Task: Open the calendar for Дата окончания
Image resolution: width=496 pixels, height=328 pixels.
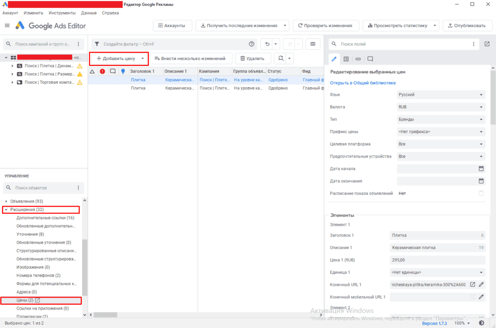Action: pyautogui.click(x=481, y=181)
